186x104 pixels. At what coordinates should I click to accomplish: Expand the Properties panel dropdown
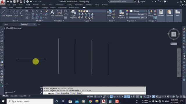coord(131,21)
